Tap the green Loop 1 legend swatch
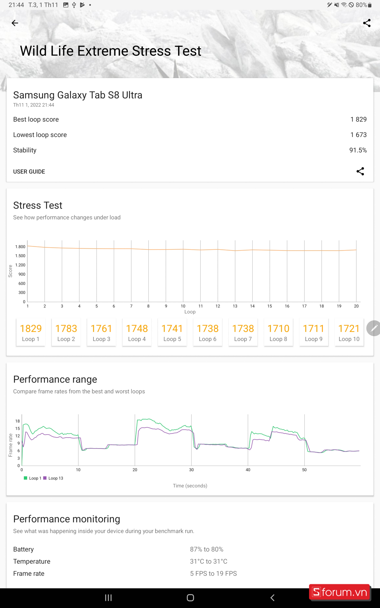 (26, 478)
